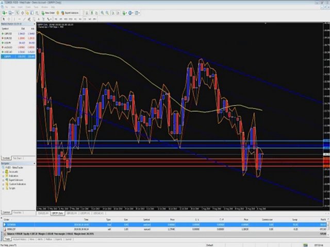This screenshot has width=330, height=247.
Task: Open the indicators list green plus icon
Action: (x=125, y=13)
